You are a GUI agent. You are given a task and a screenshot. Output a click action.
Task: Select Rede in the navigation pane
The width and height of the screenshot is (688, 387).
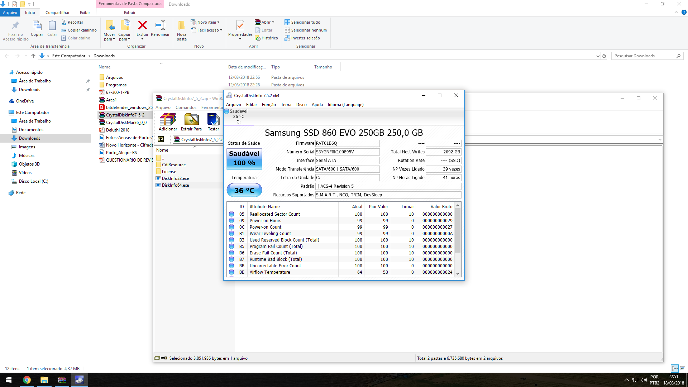(21, 193)
